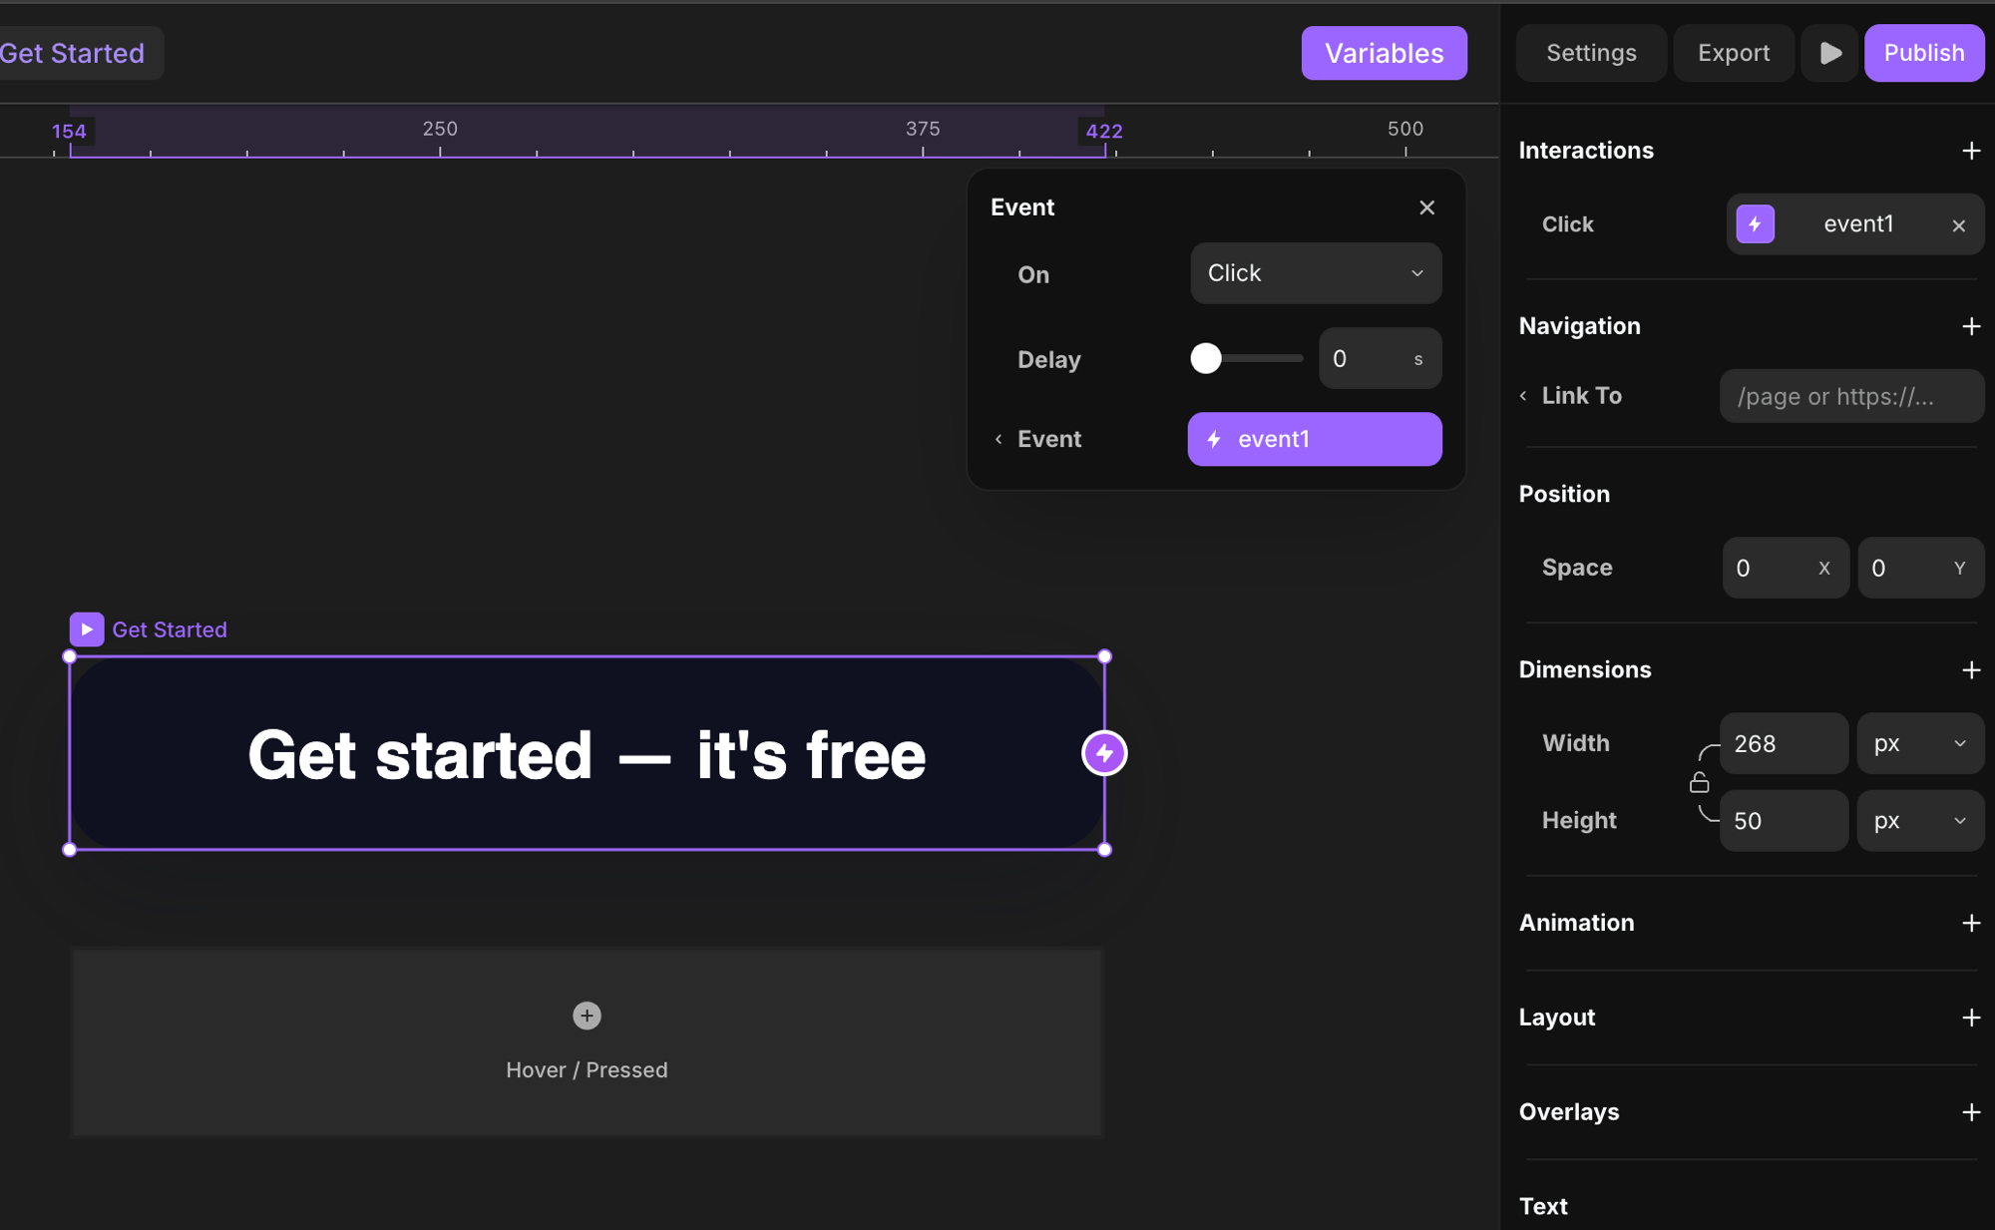
Task: Click the Get Started frame label on canvas
Action: [170, 629]
